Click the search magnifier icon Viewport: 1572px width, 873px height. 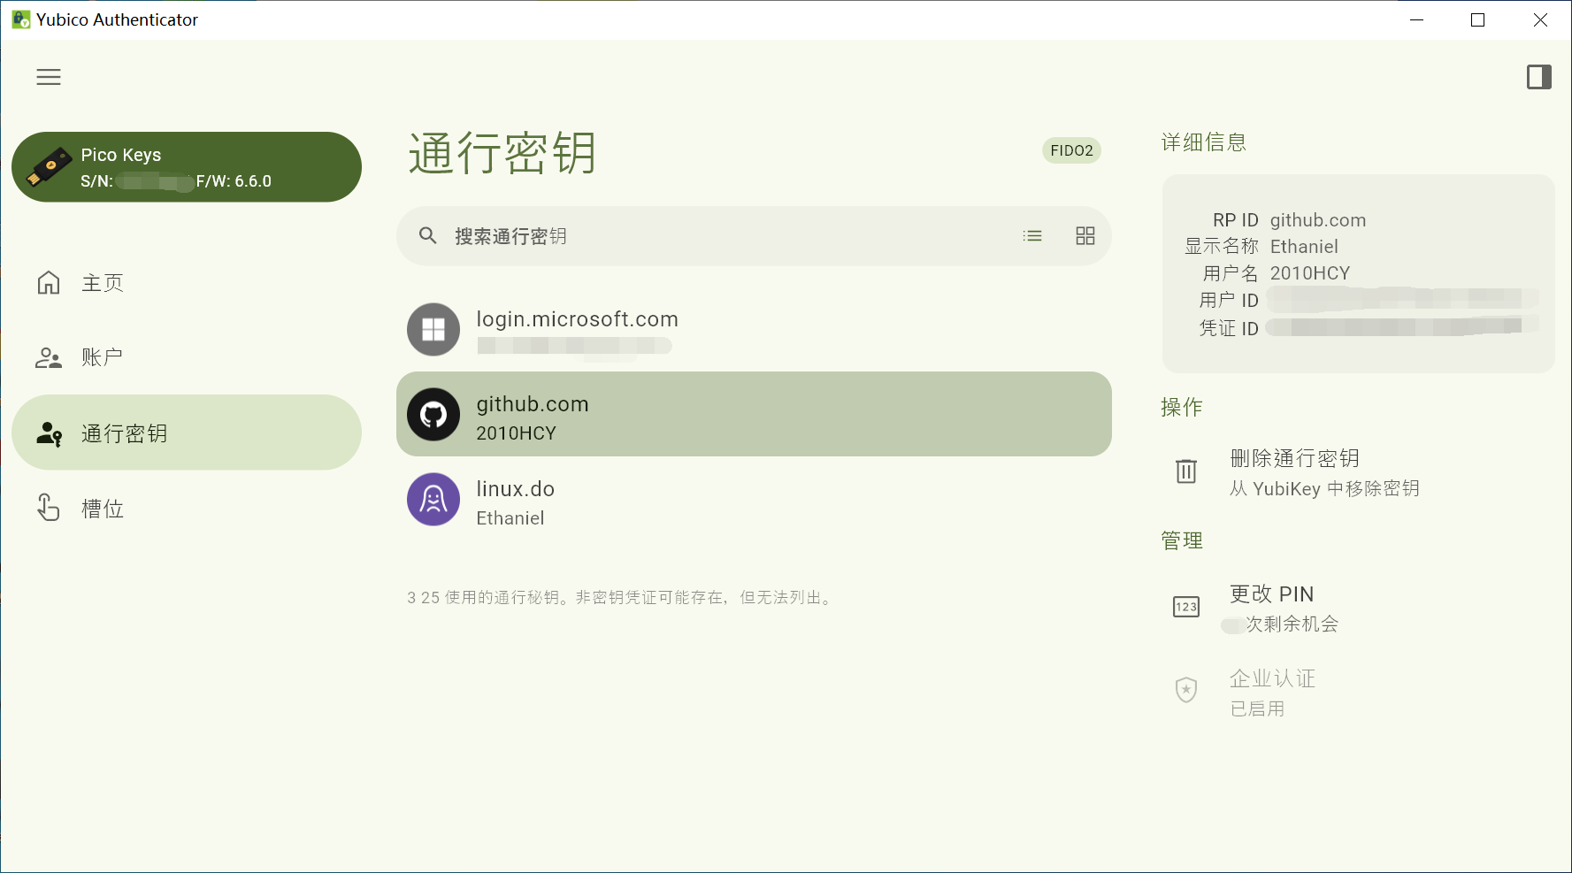[428, 236]
